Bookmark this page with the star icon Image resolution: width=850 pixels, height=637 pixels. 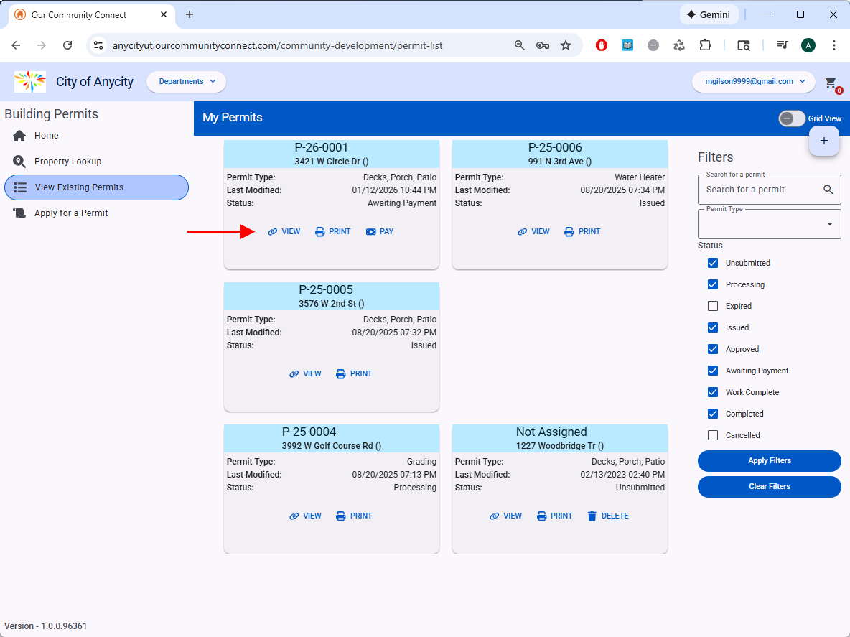566,45
